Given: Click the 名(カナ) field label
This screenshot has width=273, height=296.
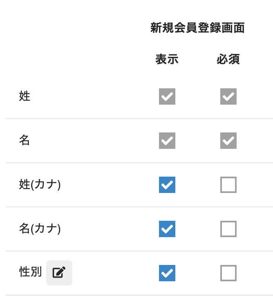Looking at the screenshot, I should tap(40, 229).
